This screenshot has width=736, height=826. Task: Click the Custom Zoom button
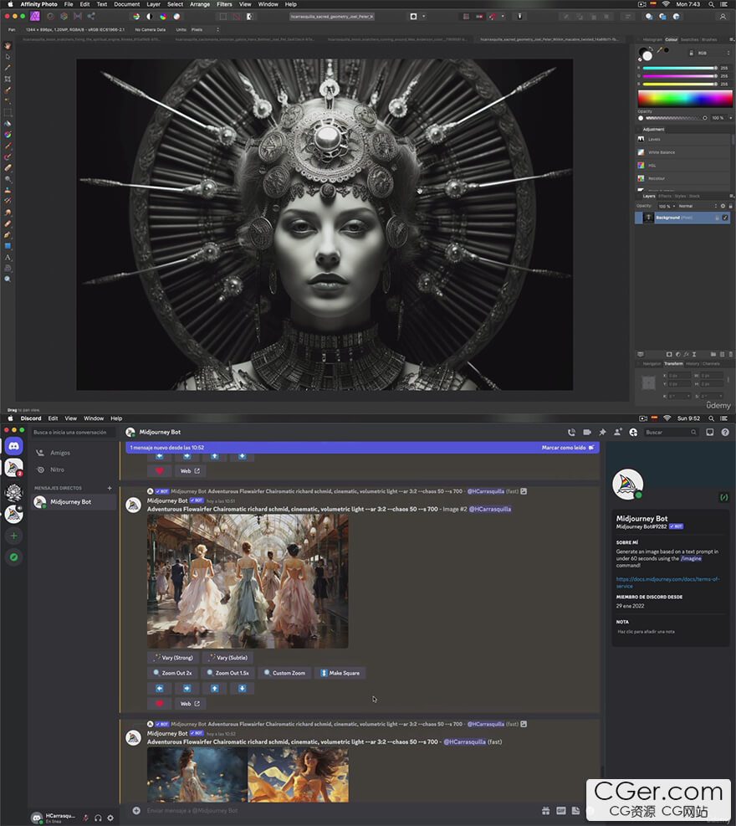(x=284, y=673)
